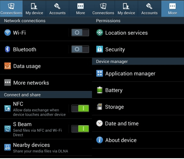Select the Connections tab on the right screen
Image resolution: width=184 pixels, height=159 pixels.
coord(103,9)
